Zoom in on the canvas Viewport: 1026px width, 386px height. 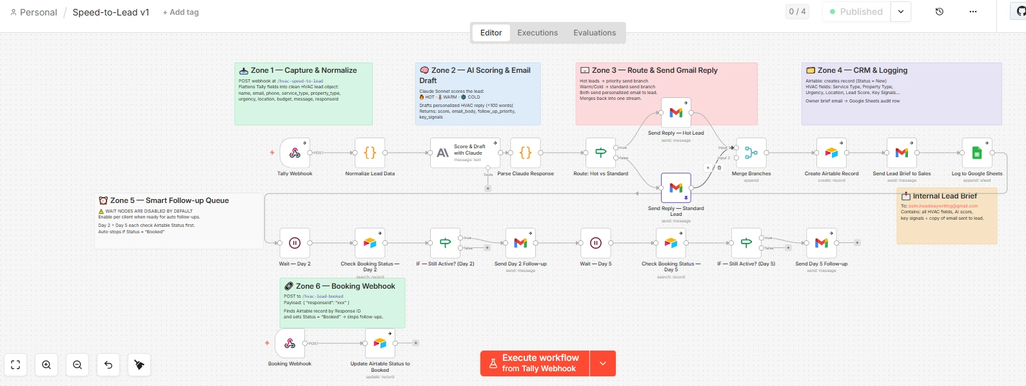click(x=46, y=365)
